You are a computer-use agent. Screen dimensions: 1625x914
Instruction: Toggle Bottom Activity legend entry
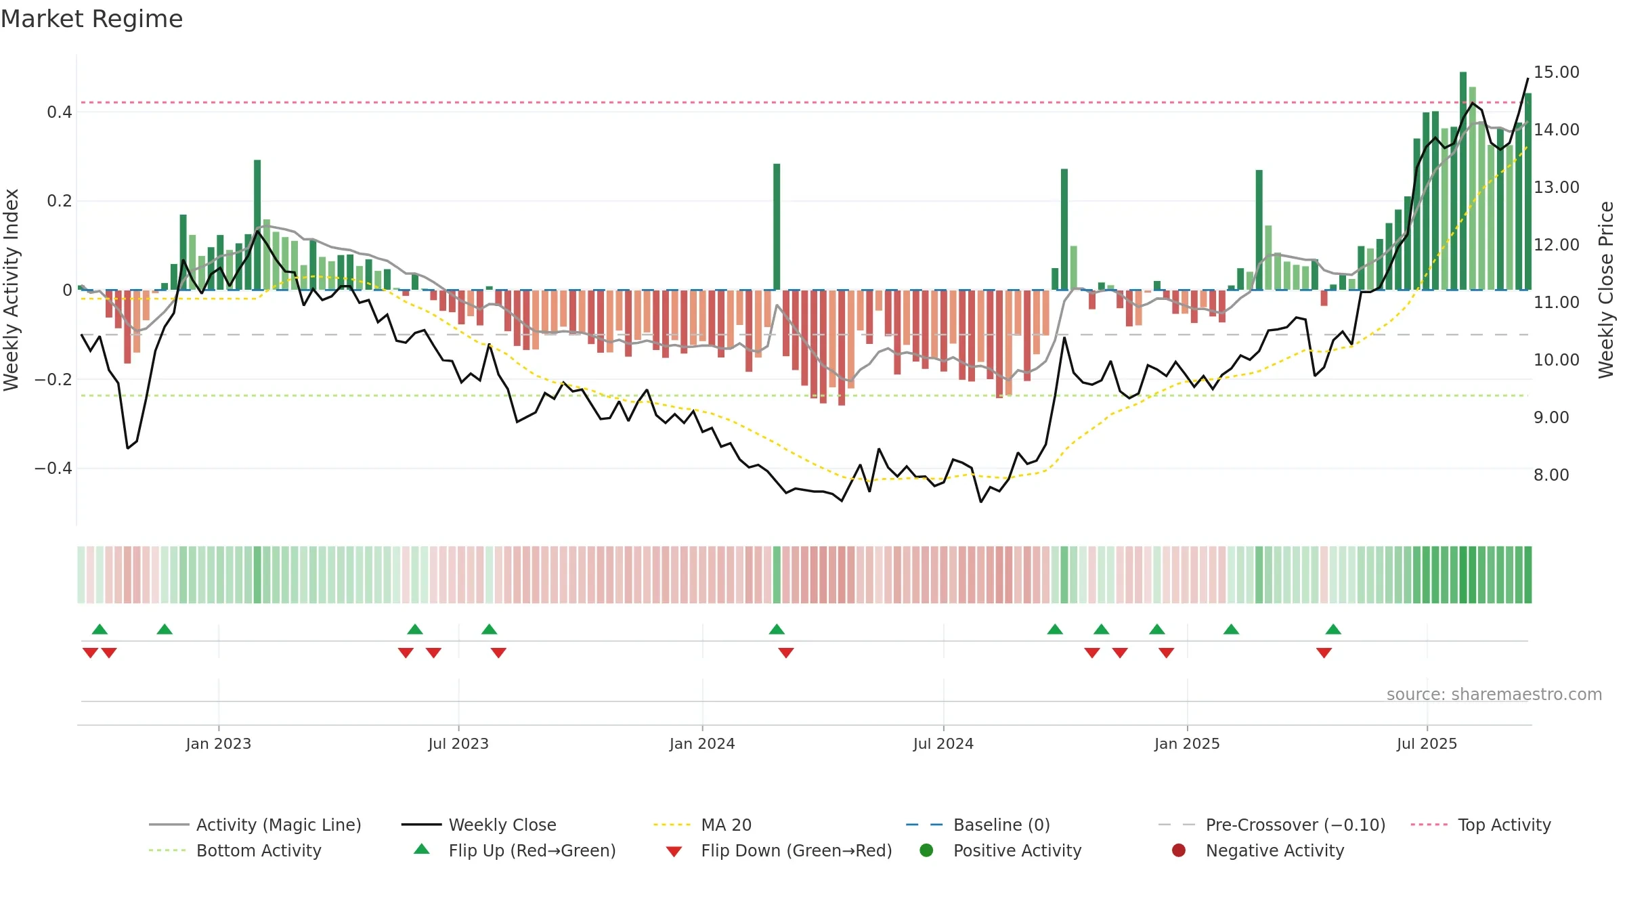[x=235, y=850]
